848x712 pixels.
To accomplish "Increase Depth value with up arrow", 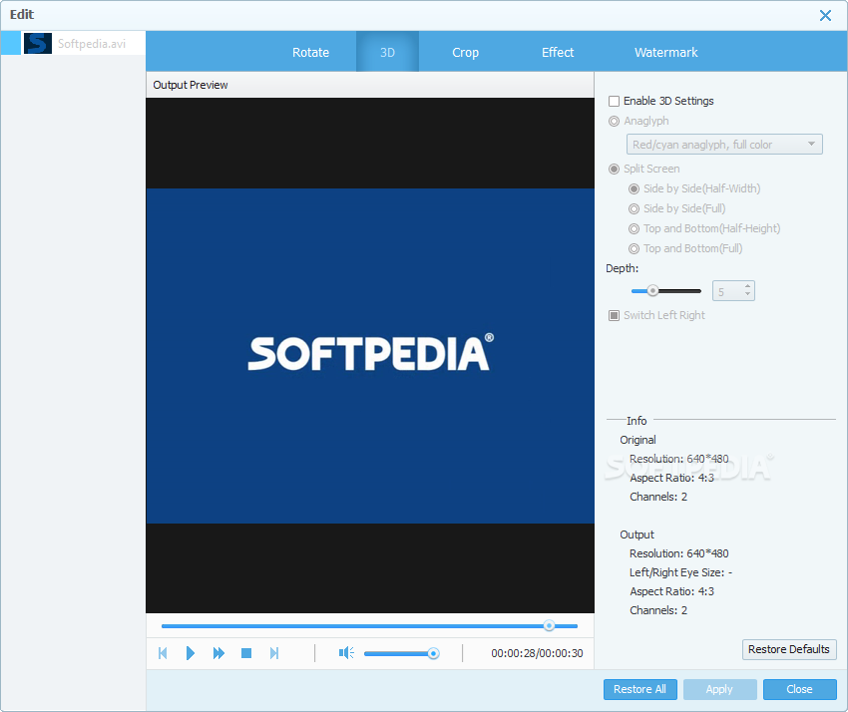I will [x=747, y=286].
